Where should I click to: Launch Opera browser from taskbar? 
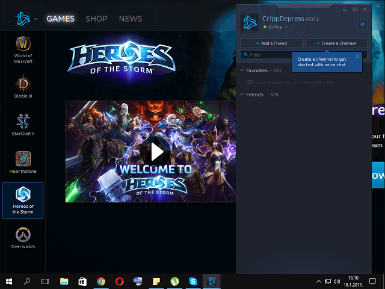[119, 281]
